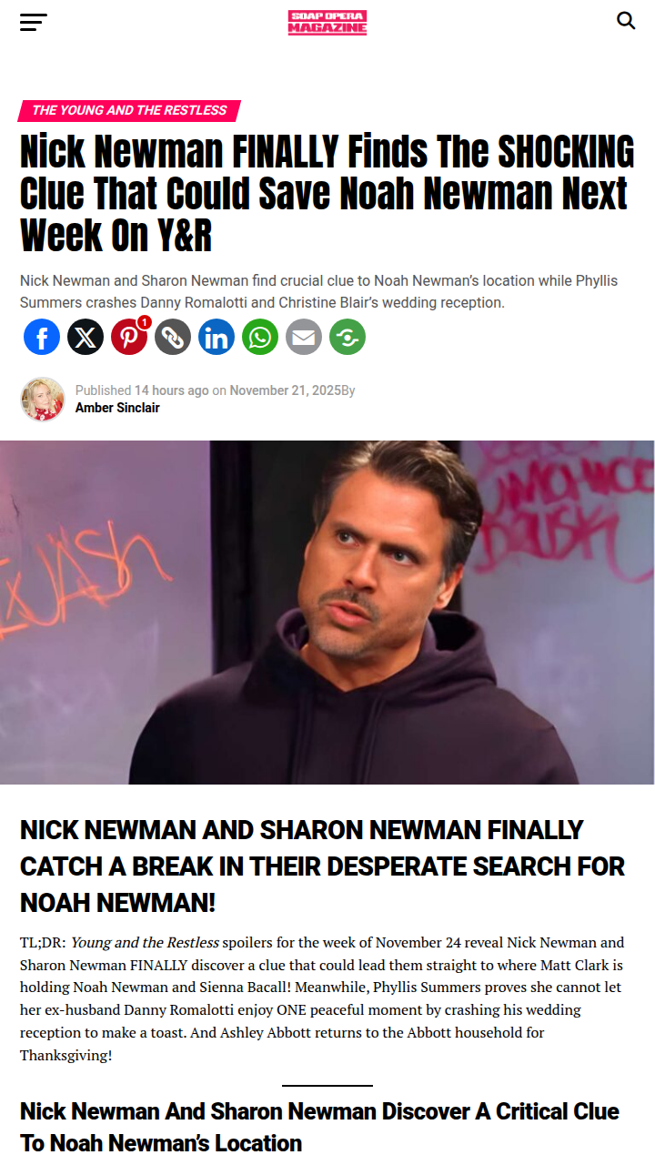The width and height of the screenshot is (655, 1165).
Task: Share article on X
Action: coord(86,337)
